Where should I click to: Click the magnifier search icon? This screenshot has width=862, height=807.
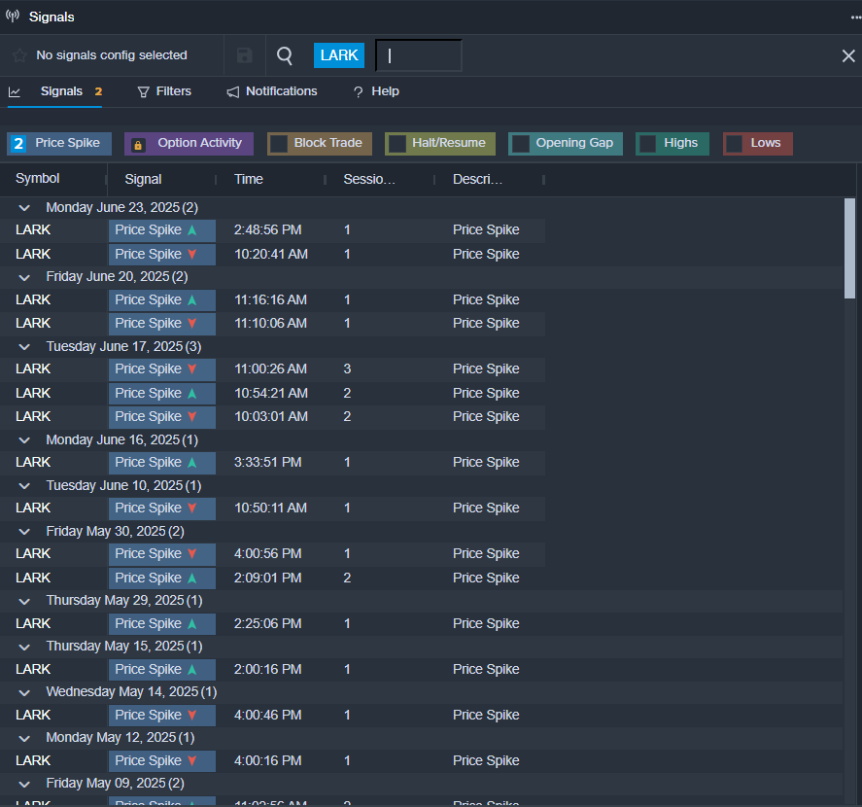(285, 55)
